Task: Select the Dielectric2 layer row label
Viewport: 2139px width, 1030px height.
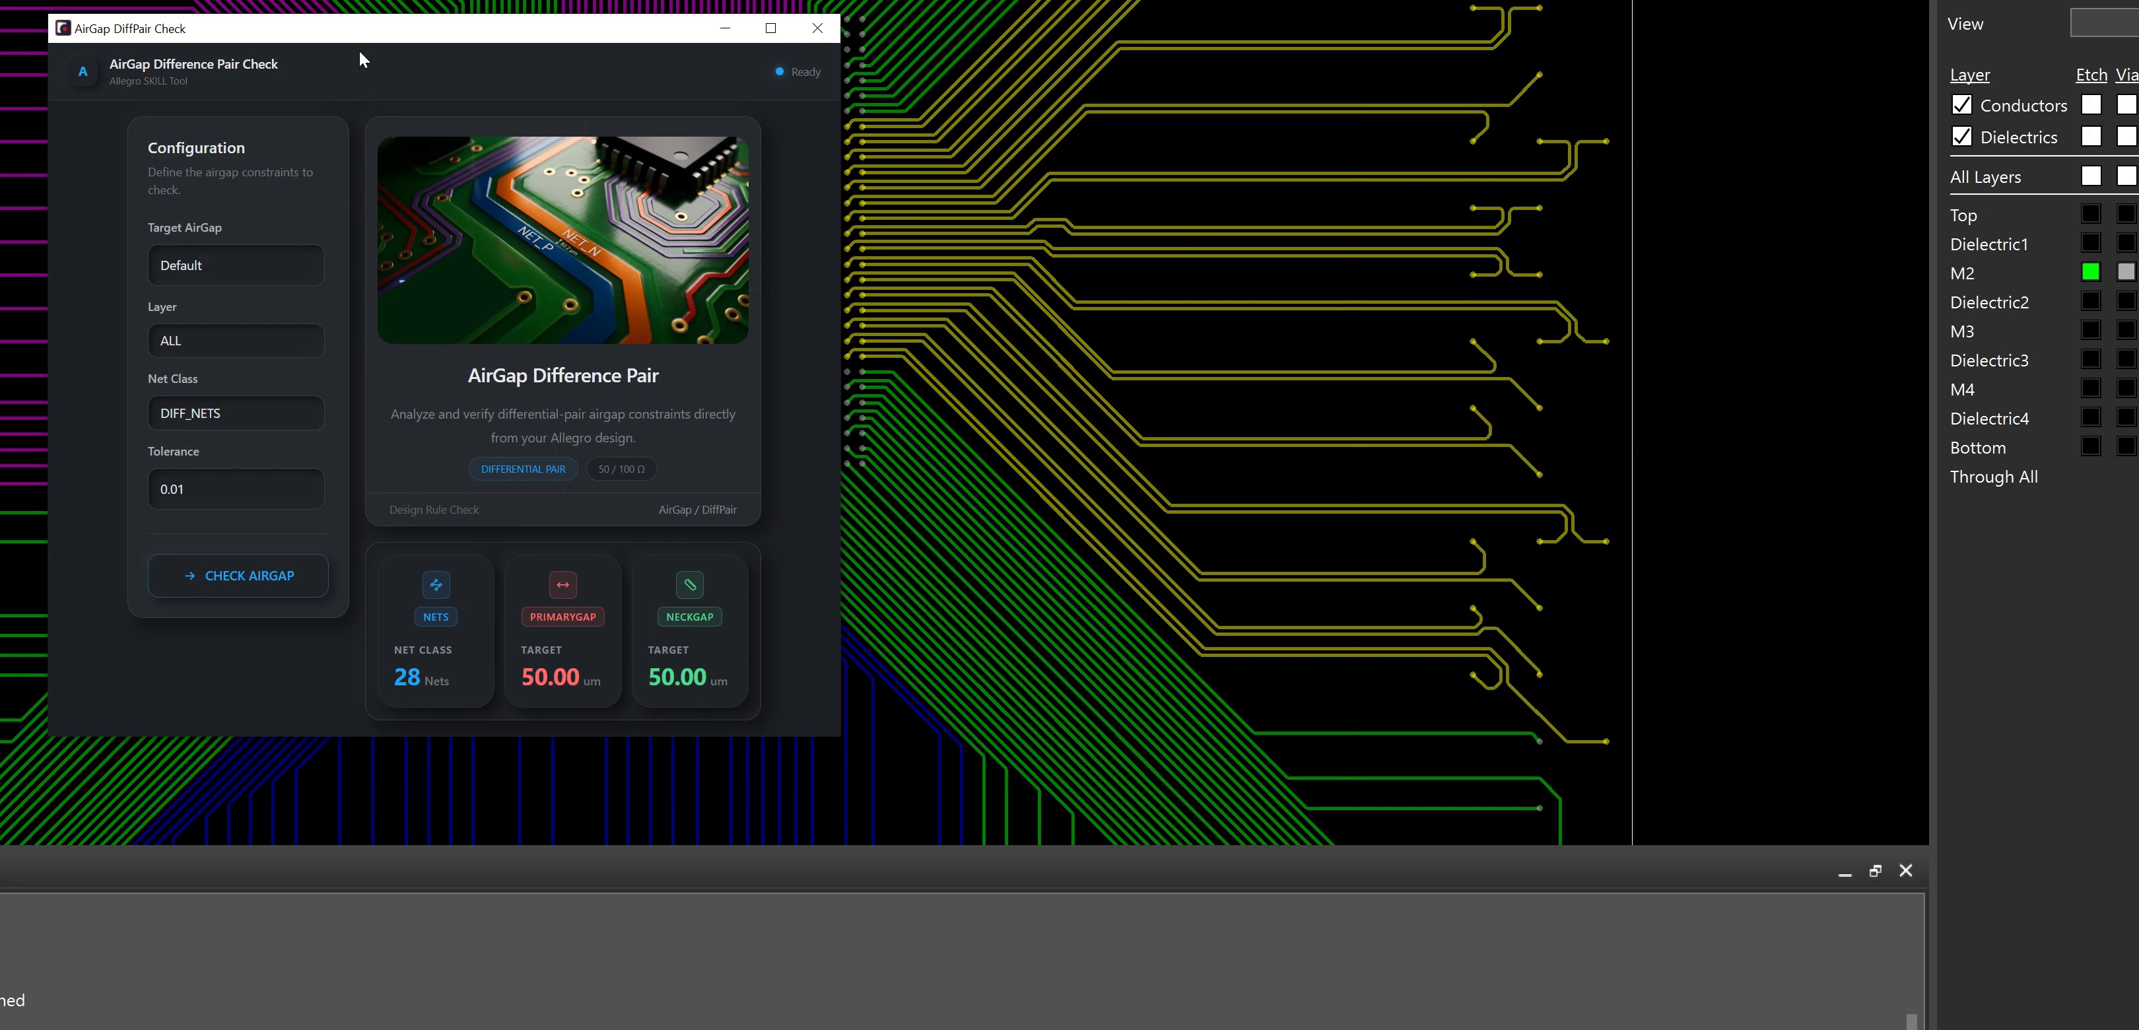Action: pyautogui.click(x=1990, y=302)
